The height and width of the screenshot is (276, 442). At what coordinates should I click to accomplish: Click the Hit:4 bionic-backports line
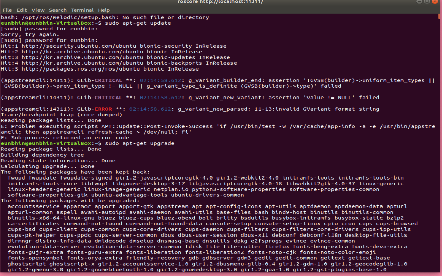(x=119, y=63)
